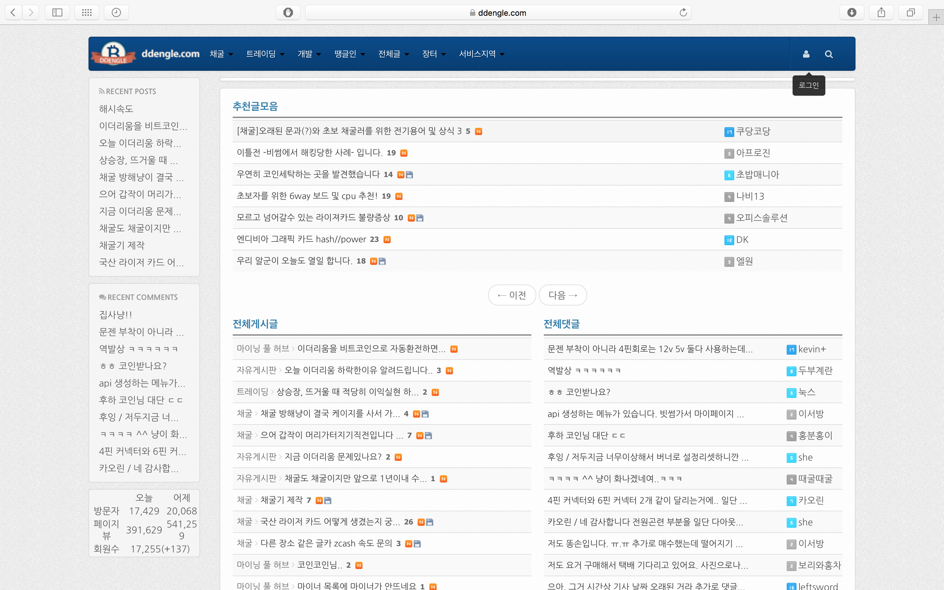Screen dimensions: 944x590
Task: Click the Safari back arrow
Action: point(13,12)
